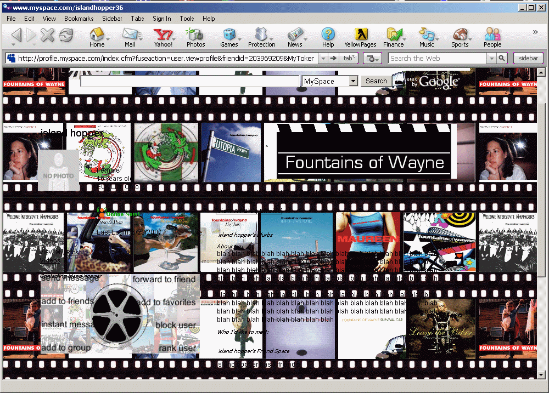Launch the Yahoo! toolbar icon
Viewport: 549px width, 393px height.
coord(163,37)
